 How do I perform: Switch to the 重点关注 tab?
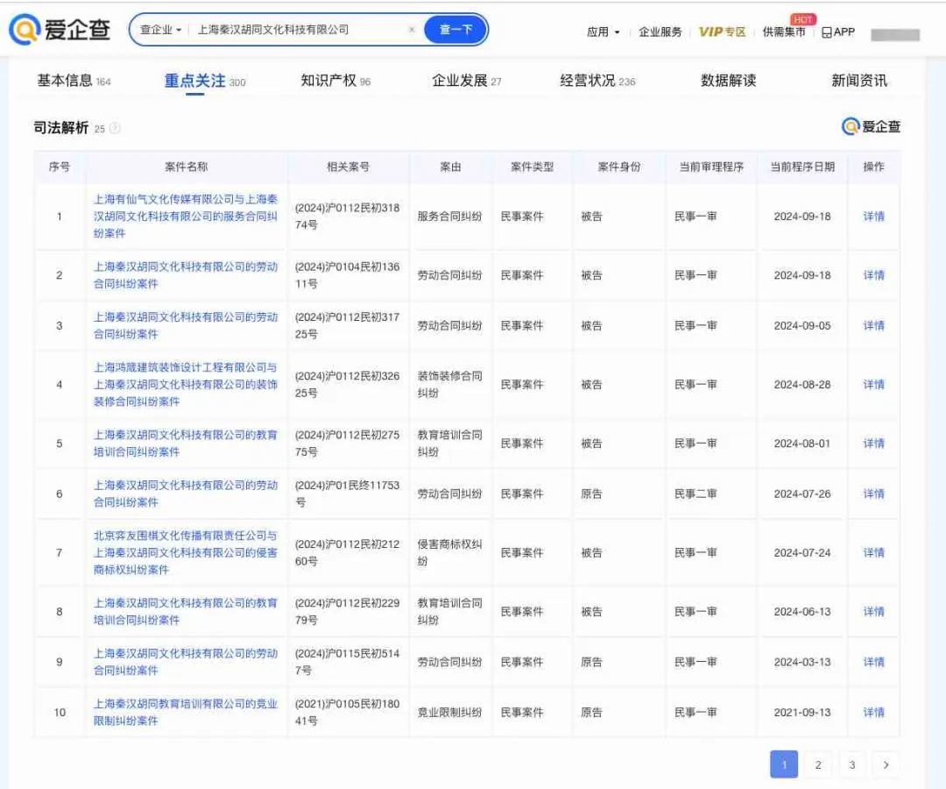[204, 81]
